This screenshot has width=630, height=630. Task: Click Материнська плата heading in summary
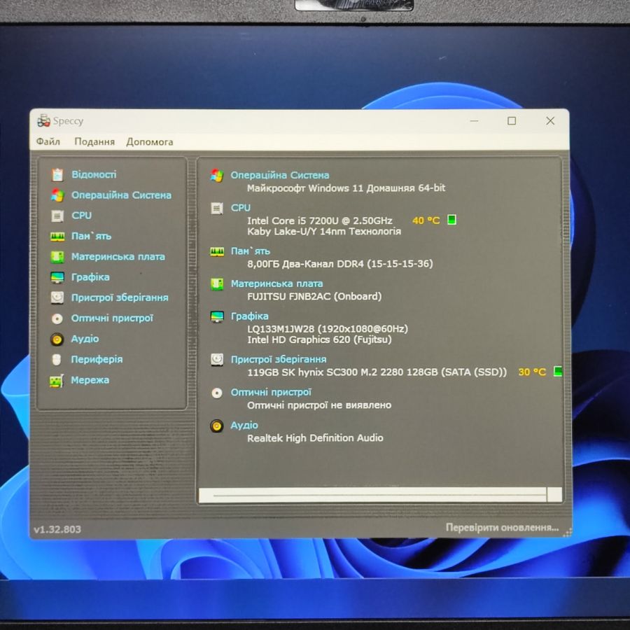pos(276,283)
